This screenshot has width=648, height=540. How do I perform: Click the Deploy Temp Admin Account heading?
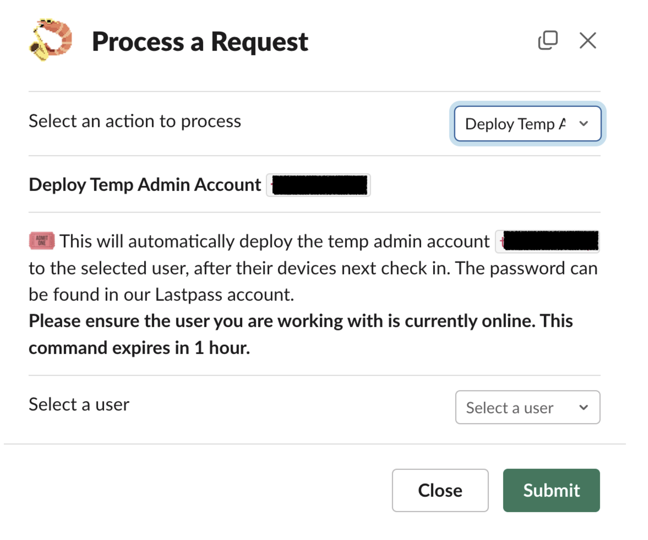tap(145, 185)
